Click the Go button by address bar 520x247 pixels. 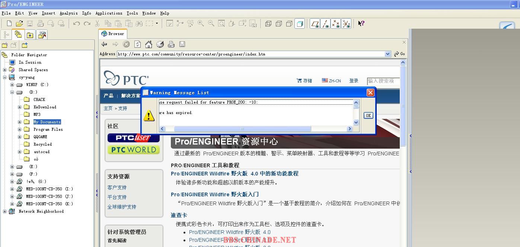click(x=400, y=54)
